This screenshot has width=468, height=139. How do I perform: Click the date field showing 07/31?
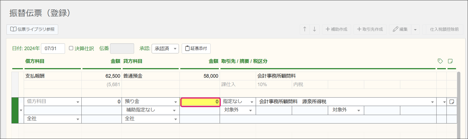(53, 48)
